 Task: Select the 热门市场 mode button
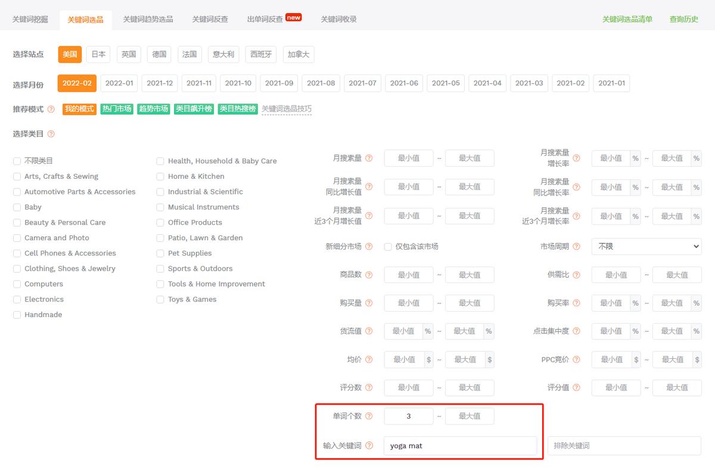point(116,109)
